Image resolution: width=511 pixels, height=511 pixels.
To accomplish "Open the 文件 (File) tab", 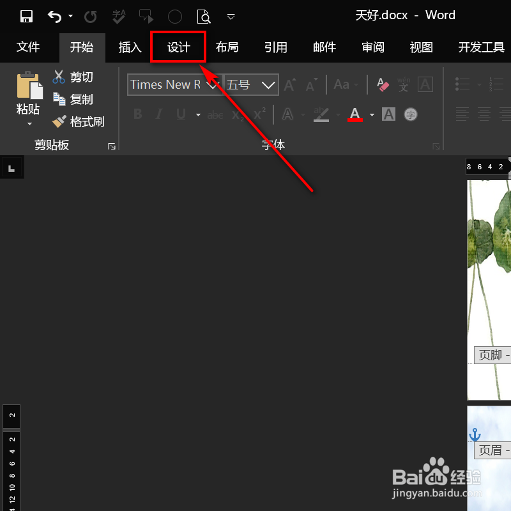I will (28, 47).
